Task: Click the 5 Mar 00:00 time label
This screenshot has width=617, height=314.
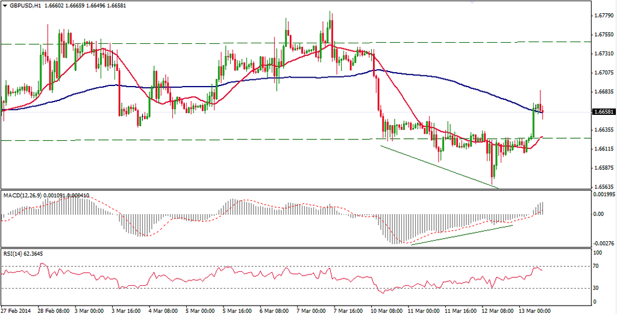Action: (x=201, y=310)
